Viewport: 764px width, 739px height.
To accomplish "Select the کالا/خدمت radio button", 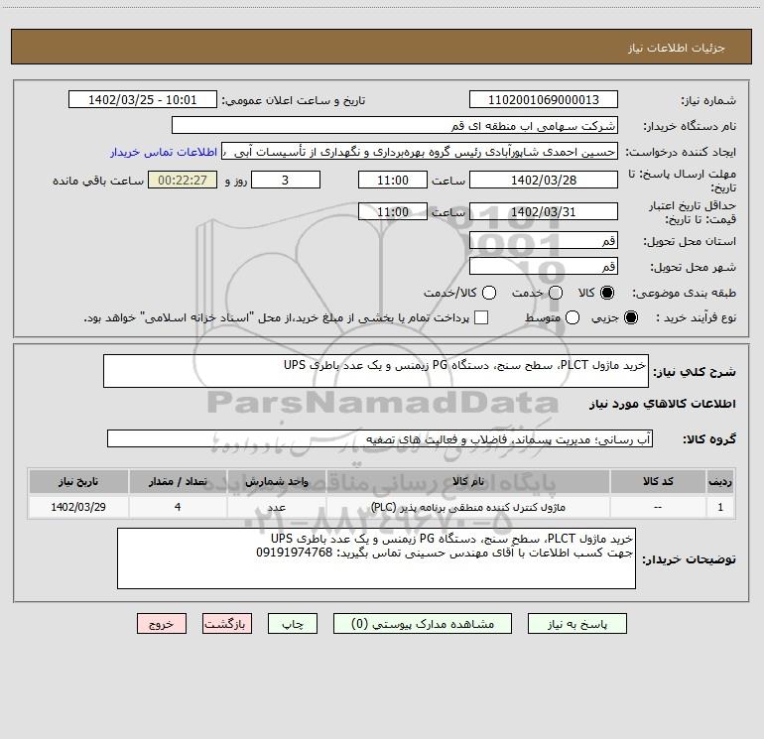I will [x=489, y=293].
